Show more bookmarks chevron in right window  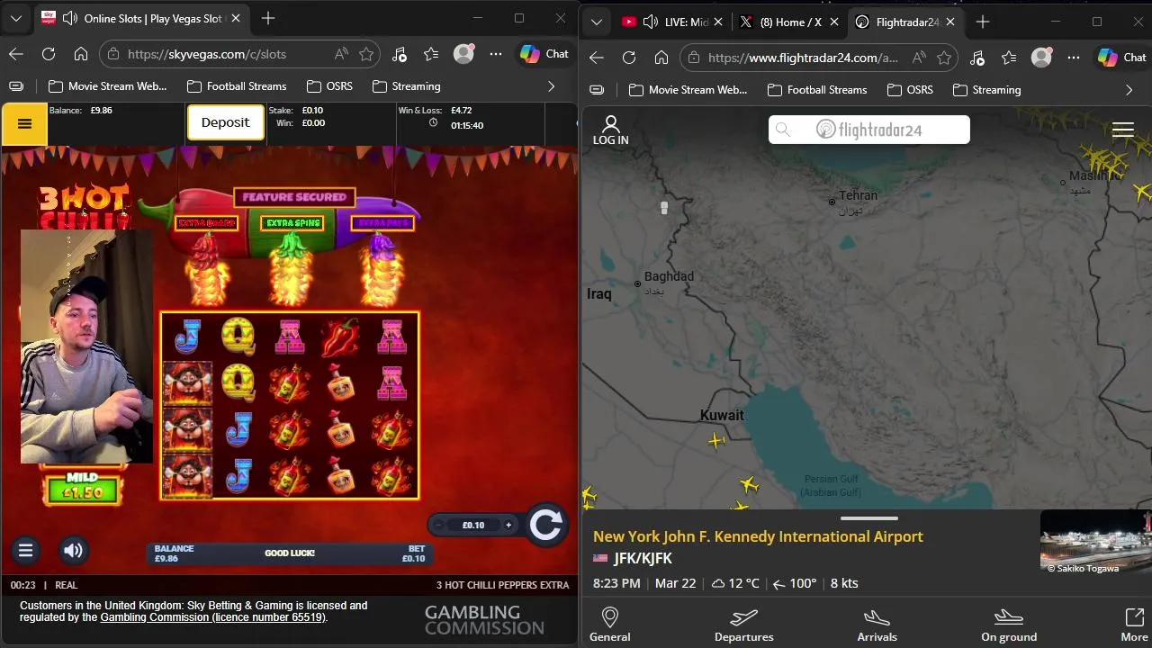tap(1129, 90)
